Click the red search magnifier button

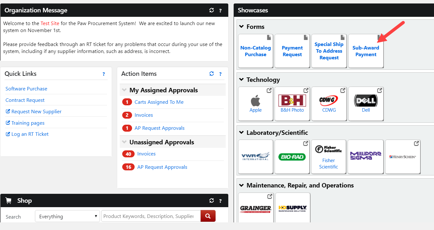point(208,216)
